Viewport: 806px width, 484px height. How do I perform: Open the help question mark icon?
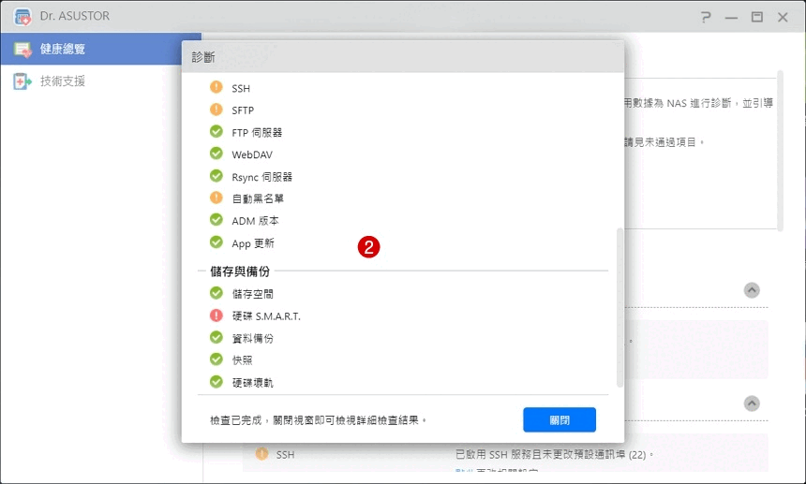[x=706, y=17]
